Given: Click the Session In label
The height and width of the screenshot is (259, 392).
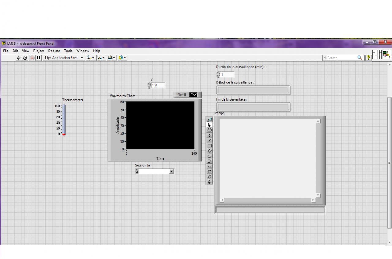Looking at the screenshot, I should pyautogui.click(x=143, y=165).
